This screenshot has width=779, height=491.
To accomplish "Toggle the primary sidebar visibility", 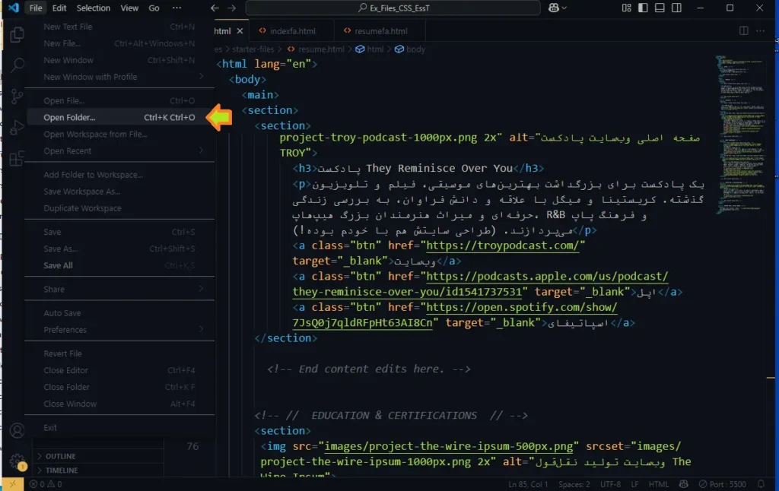I will click(x=643, y=8).
